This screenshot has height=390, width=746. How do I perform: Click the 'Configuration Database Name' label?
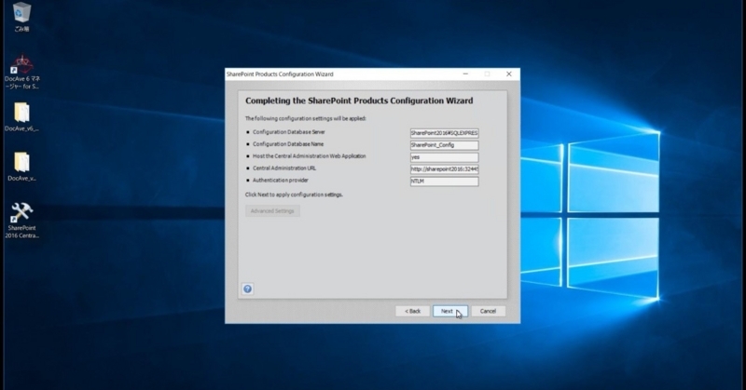click(x=288, y=144)
